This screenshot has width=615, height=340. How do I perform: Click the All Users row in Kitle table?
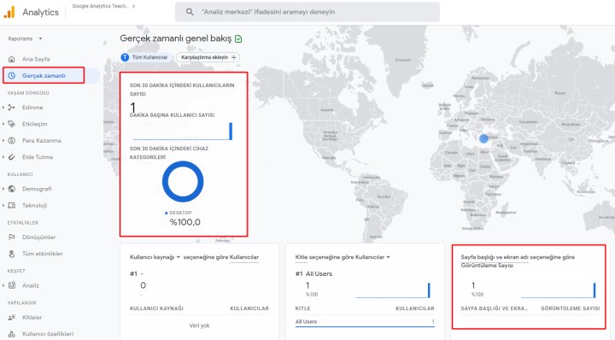pos(365,321)
